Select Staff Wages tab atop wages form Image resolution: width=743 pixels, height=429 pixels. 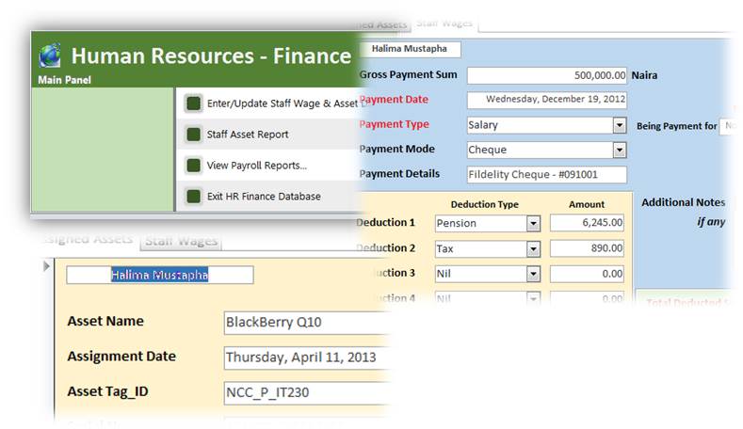444,23
